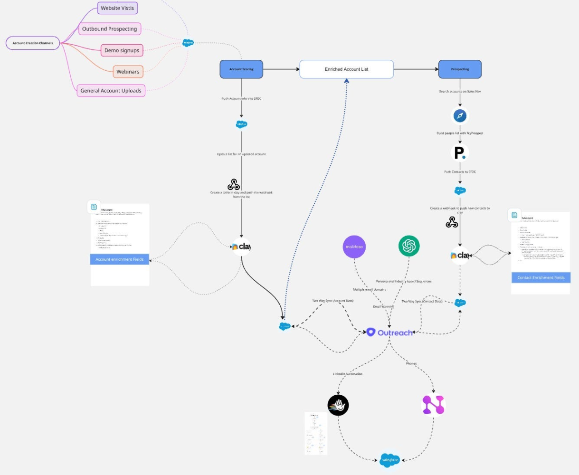Select 'Push Contacts to SFDC' label
579x475 pixels.
pyautogui.click(x=460, y=172)
